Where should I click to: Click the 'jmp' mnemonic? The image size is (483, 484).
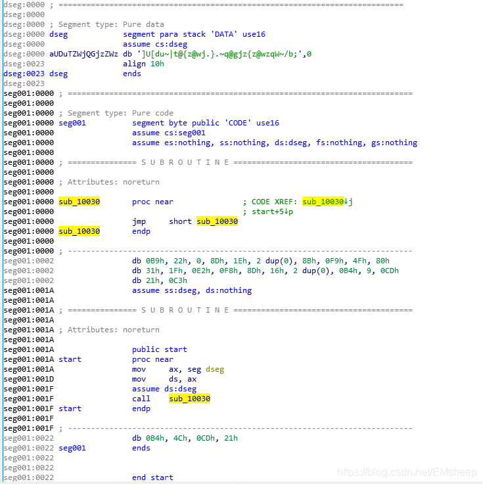point(139,221)
